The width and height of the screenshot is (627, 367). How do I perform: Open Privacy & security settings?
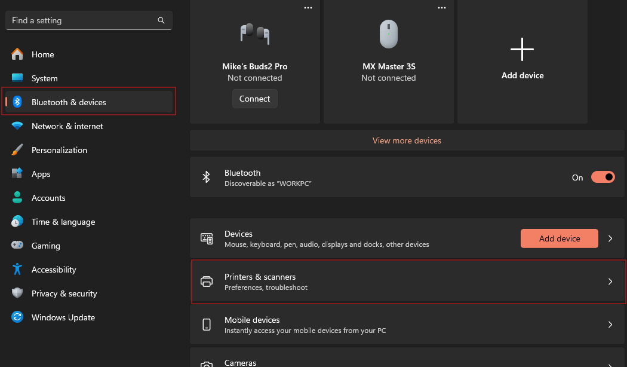point(89,293)
